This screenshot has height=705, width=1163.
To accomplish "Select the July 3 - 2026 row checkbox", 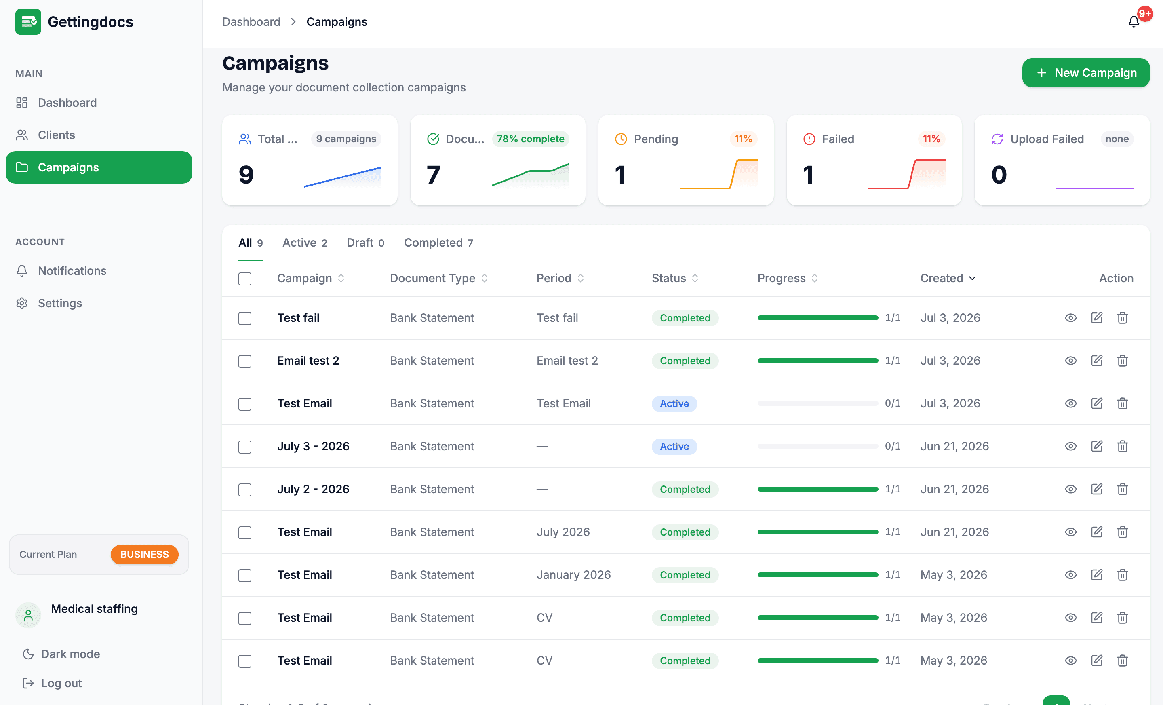I will point(244,447).
